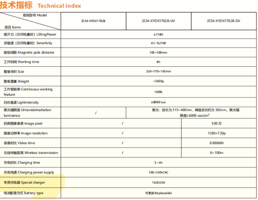
Task: Select the A1-15/100 sensitivity value
Action: pyautogui.click(x=158, y=43)
